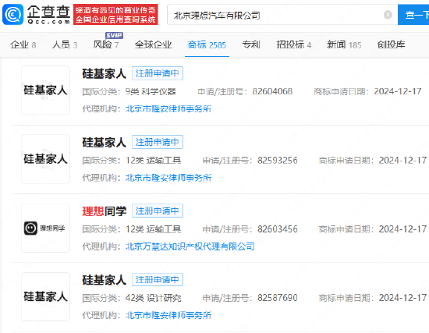Open the 风险 7 tab

106,44
